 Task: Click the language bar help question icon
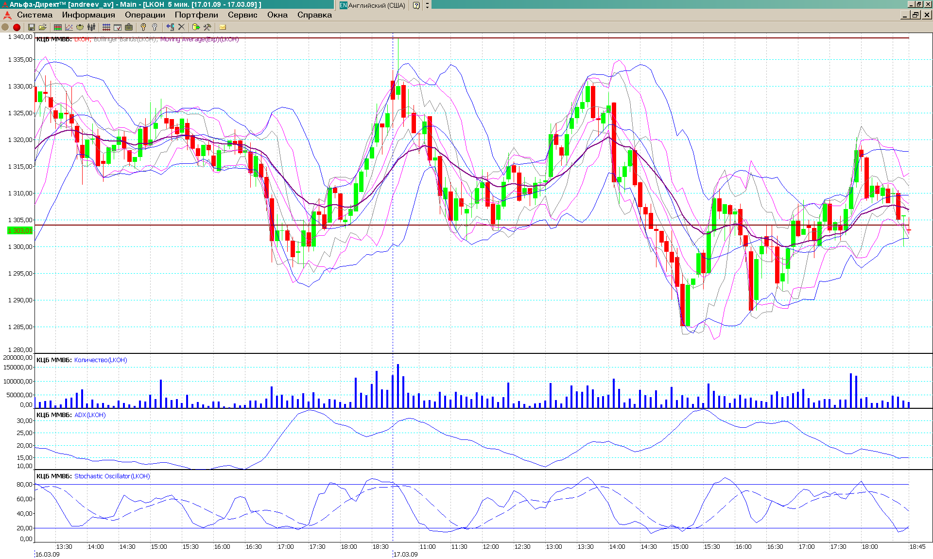416,5
